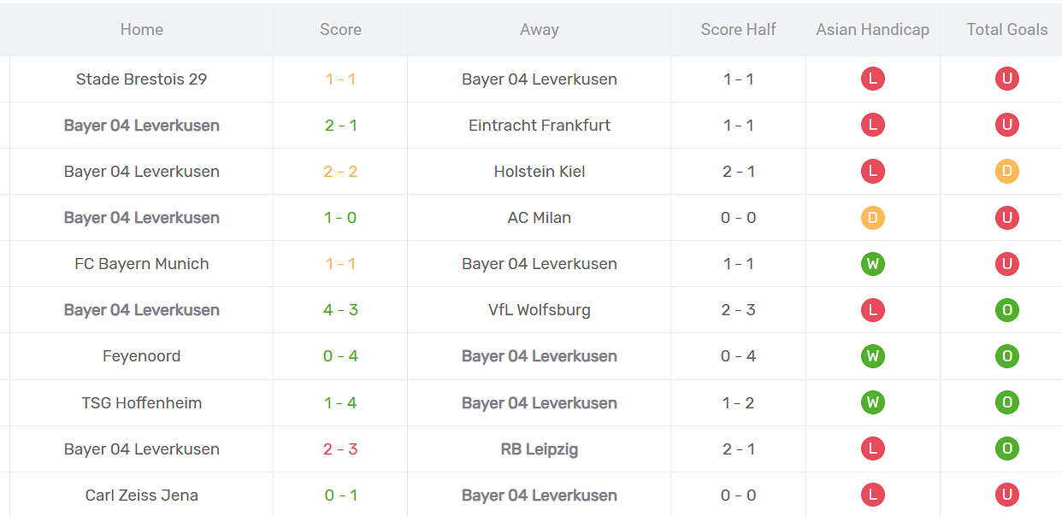Open the Stade Brestois 29 team link

[x=141, y=79]
